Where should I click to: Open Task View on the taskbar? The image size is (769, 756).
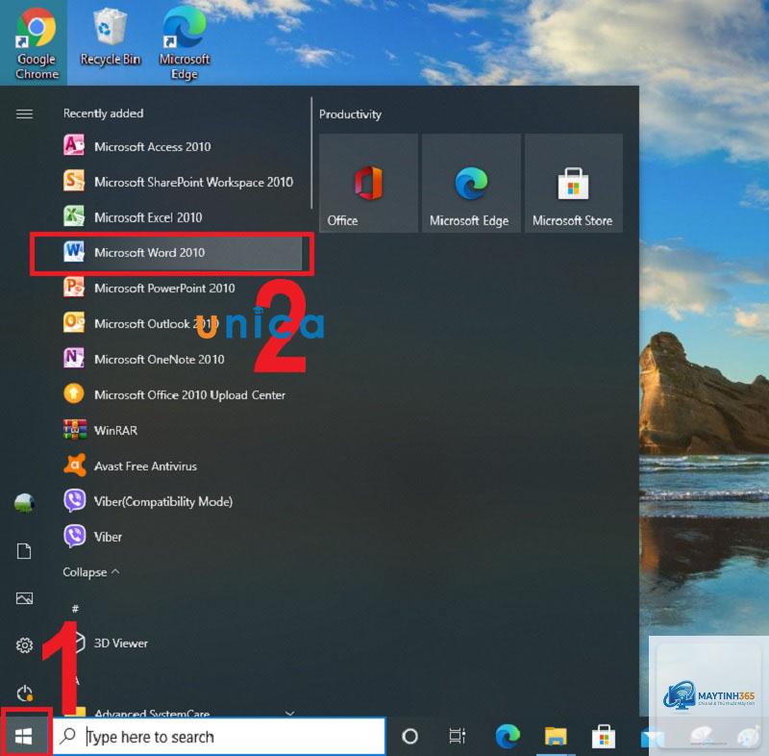(458, 736)
